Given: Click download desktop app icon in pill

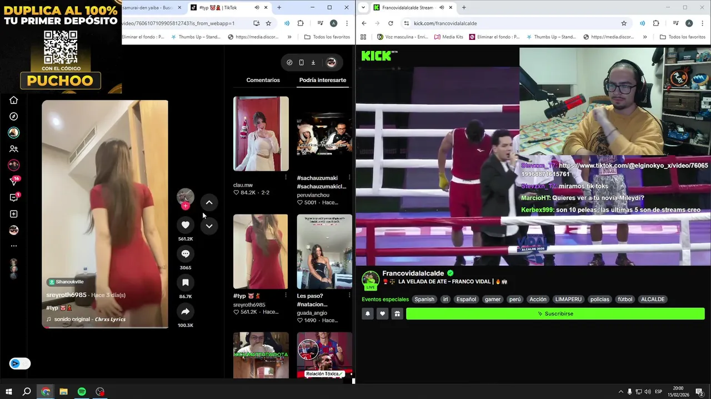Looking at the screenshot, I should click(x=313, y=63).
